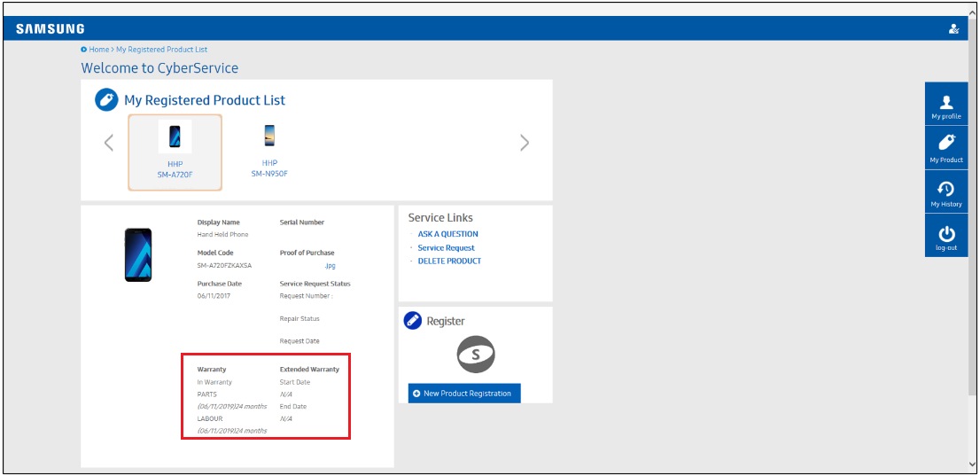Click the Service Request Status label
The height and width of the screenshot is (476, 980).
tap(315, 284)
